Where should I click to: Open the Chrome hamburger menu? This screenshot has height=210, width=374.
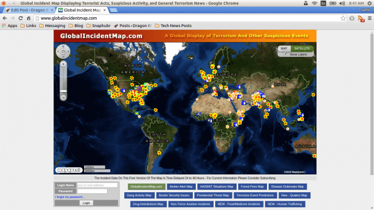click(x=370, y=18)
